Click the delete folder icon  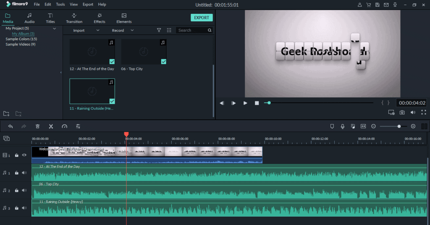pyautogui.click(x=18, y=114)
